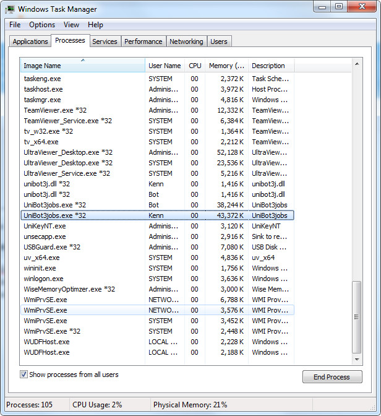
Task: Sort by User Name column header
Action: [165, 65]
